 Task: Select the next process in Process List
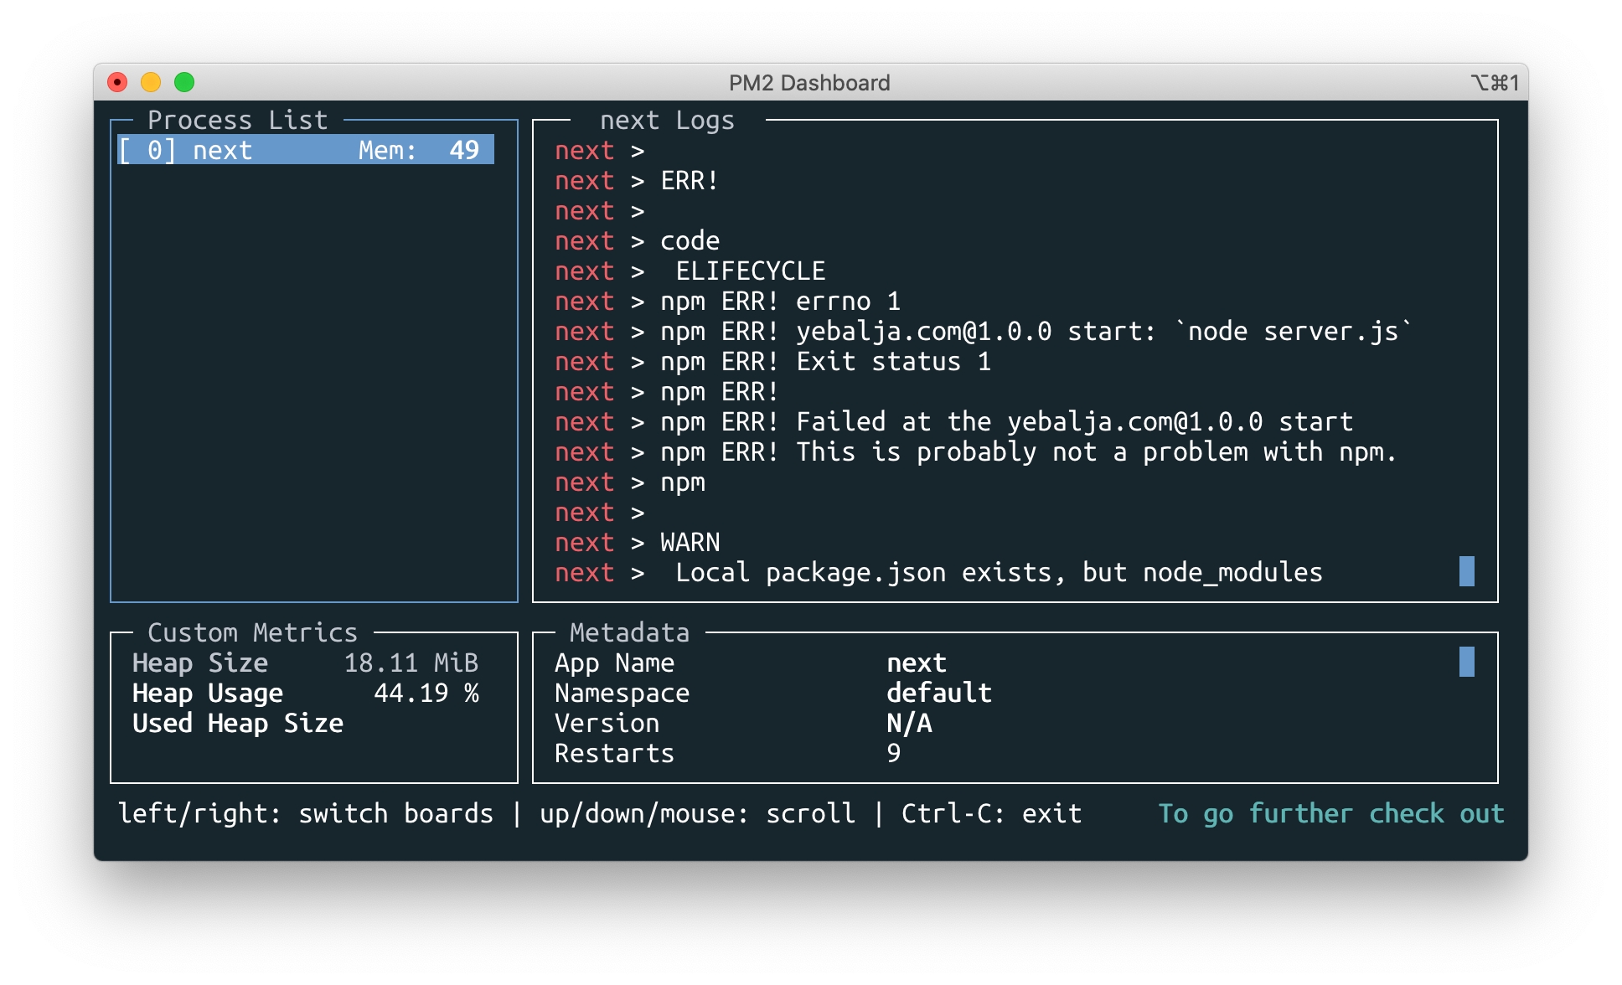pyautogui.click(x=306, y=150)
